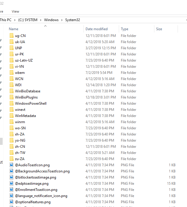Expand the chevron after This PC
Screen dimensions: 187x207
[x=15, y=20]
